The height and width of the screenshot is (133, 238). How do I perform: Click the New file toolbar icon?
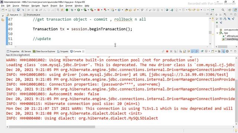tap(3, 10)
